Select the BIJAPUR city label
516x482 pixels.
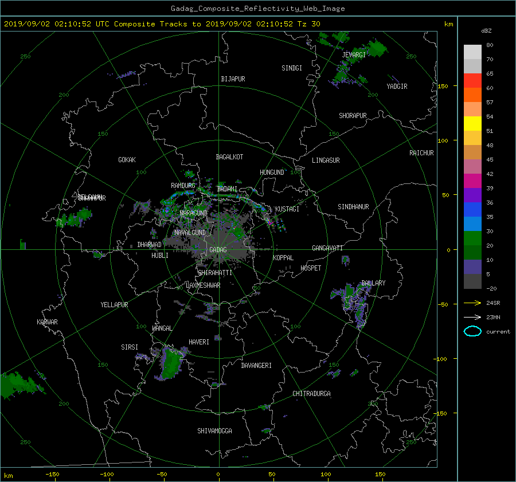233,79
